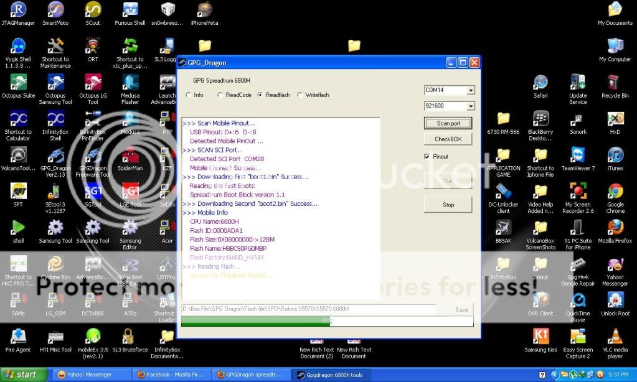Uncheck the Pinout checkbox
This screenshot has height=382, width=637.
[427, 157]
